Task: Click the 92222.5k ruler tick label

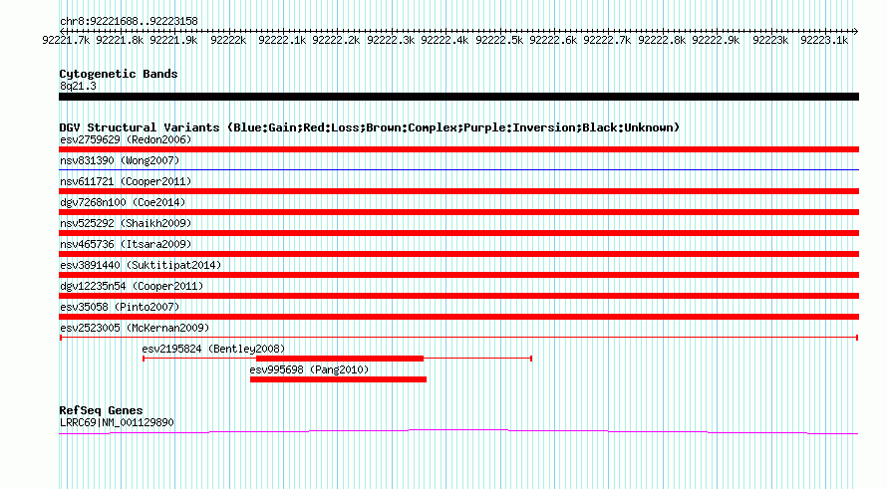Action: point(499,40)
